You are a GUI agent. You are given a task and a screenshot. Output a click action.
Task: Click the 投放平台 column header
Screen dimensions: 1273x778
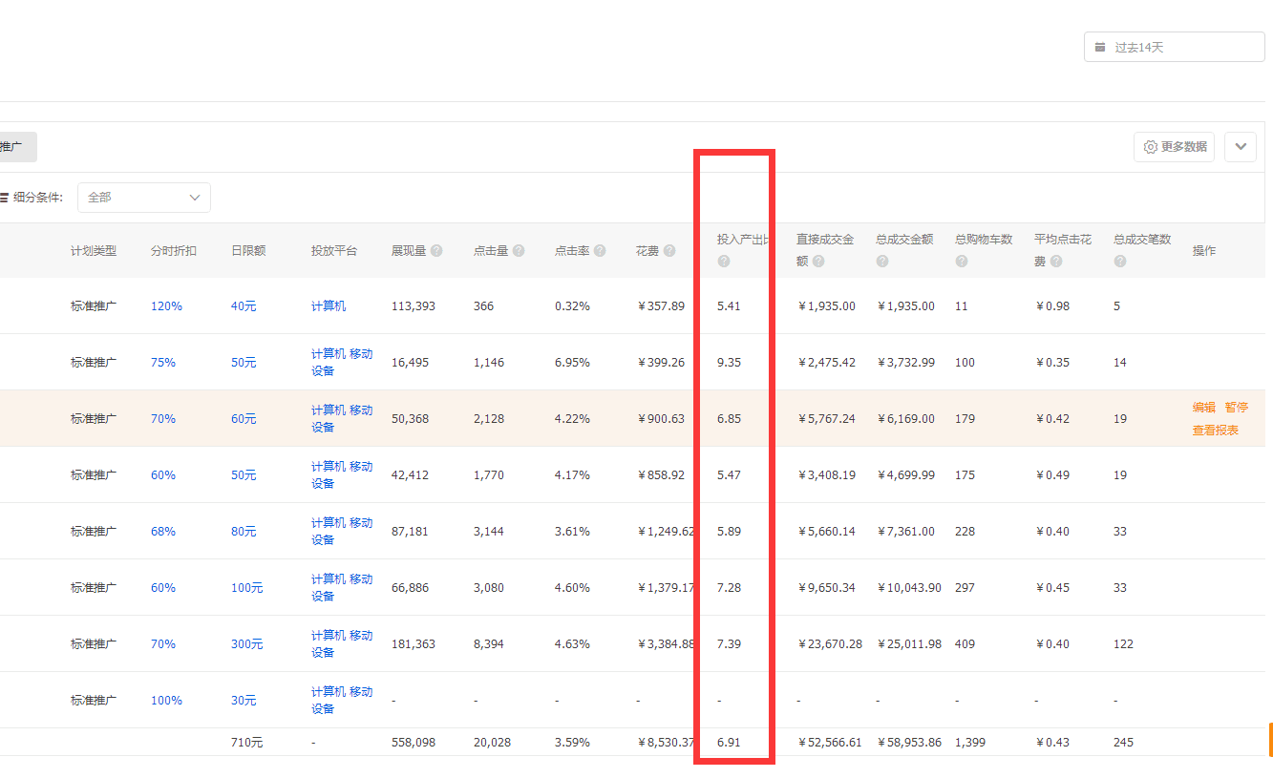(334, 251)
